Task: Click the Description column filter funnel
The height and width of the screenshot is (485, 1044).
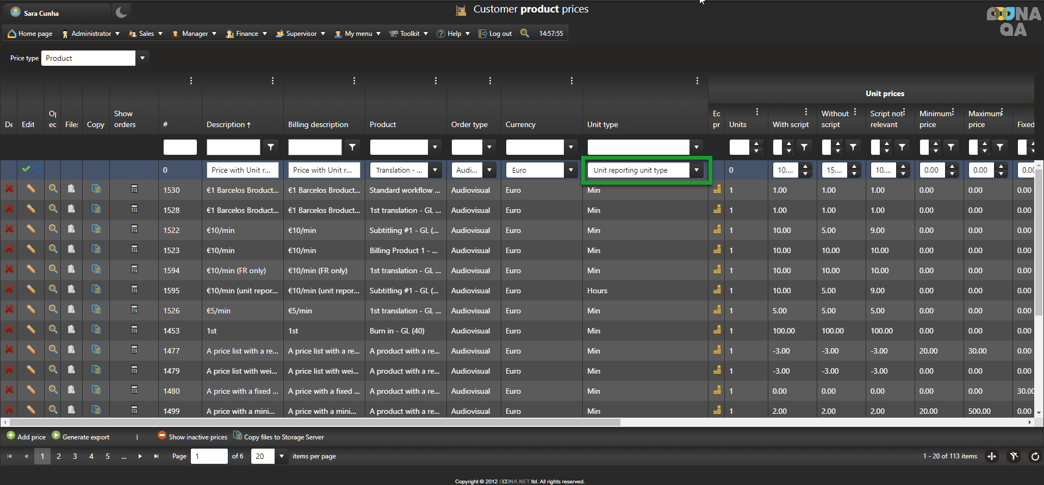Action: click(x=270, y=147)
